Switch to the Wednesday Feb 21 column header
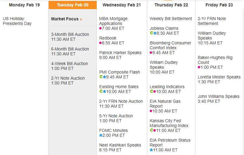This screenshot has width=244, height=155. [122, 5]
